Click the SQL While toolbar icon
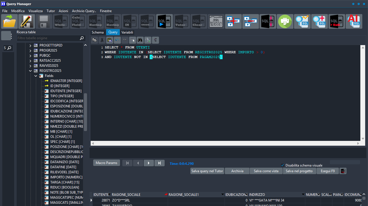368x206 pixels. coord(61,21)
